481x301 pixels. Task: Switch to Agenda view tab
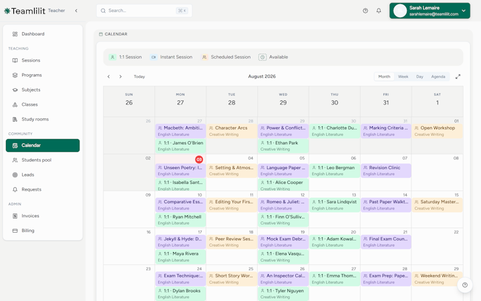[438, 76]
